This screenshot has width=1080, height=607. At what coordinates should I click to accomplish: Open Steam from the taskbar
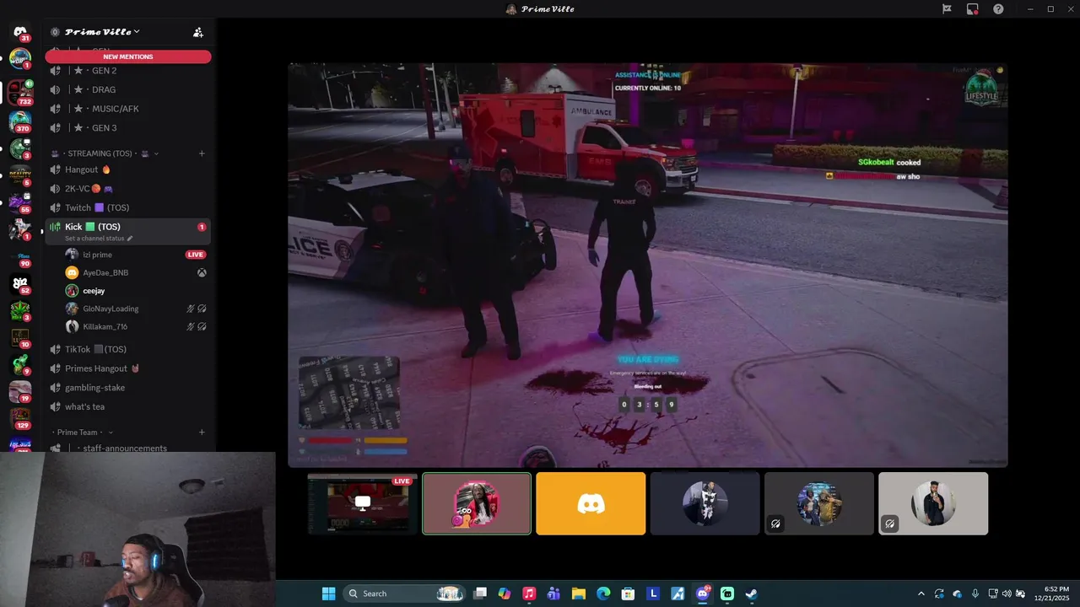[x=752, y=594]
